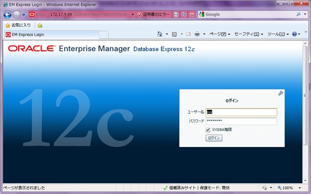This screenshot has width=311, height=194.
Task: Click the 100% zoom level button
Action: [x=285, y=188]
